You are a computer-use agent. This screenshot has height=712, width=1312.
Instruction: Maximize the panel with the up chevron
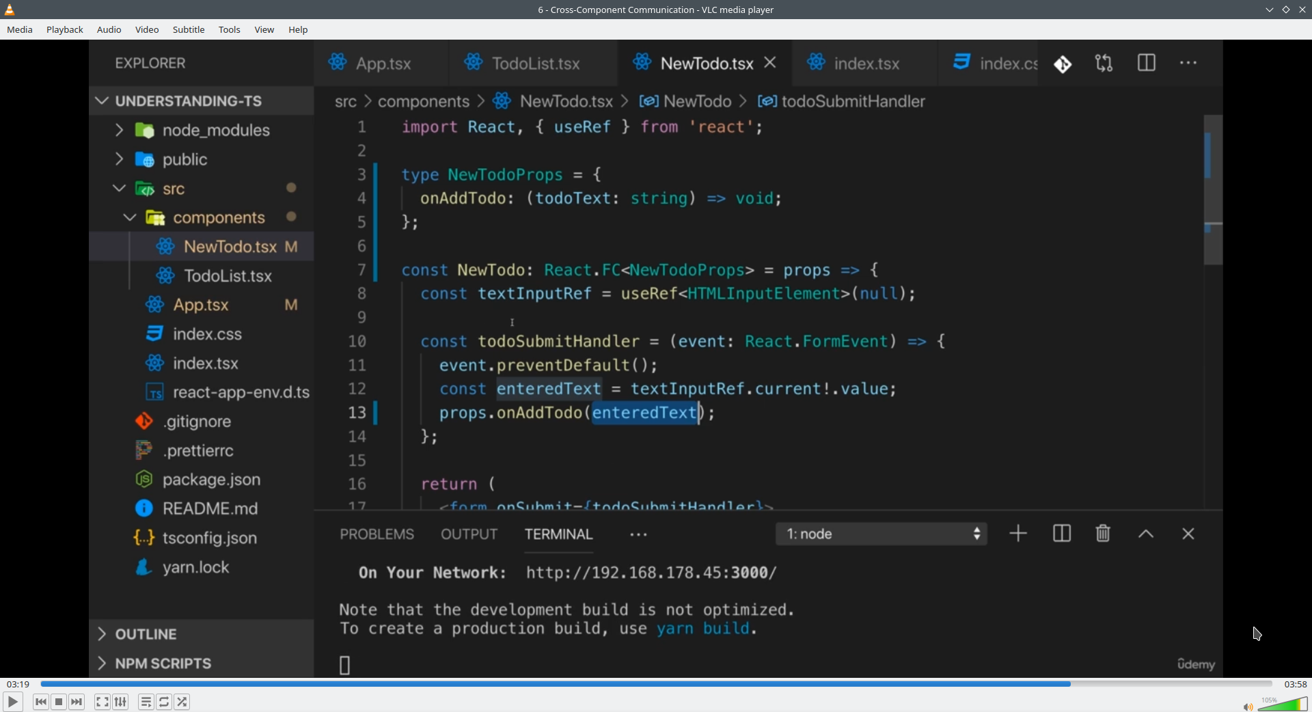coord(1146,534)
